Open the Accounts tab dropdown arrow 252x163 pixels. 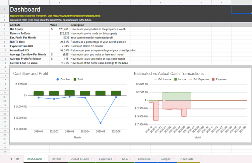click(x=196, y=159)
